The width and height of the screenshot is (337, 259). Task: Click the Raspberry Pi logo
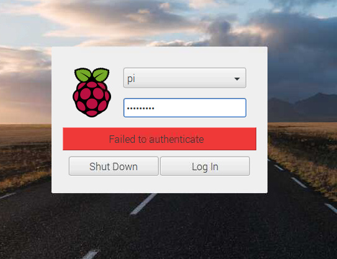(x=92, y=93)
